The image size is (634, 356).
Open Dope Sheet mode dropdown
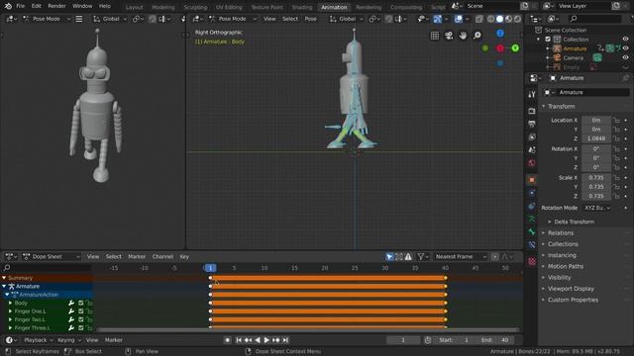tap(52, 257)
